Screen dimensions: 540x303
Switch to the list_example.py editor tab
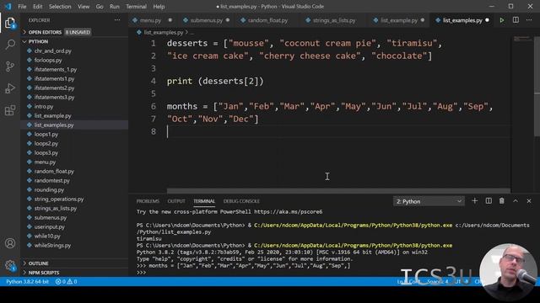tap(399, 20)
